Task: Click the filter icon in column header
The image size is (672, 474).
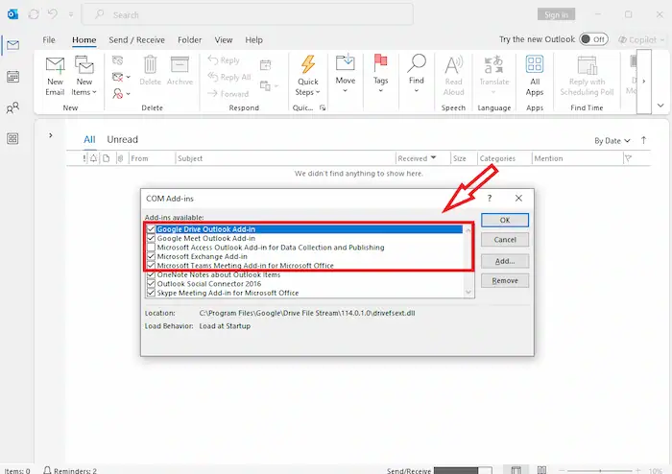Action: tap(628, 158)
